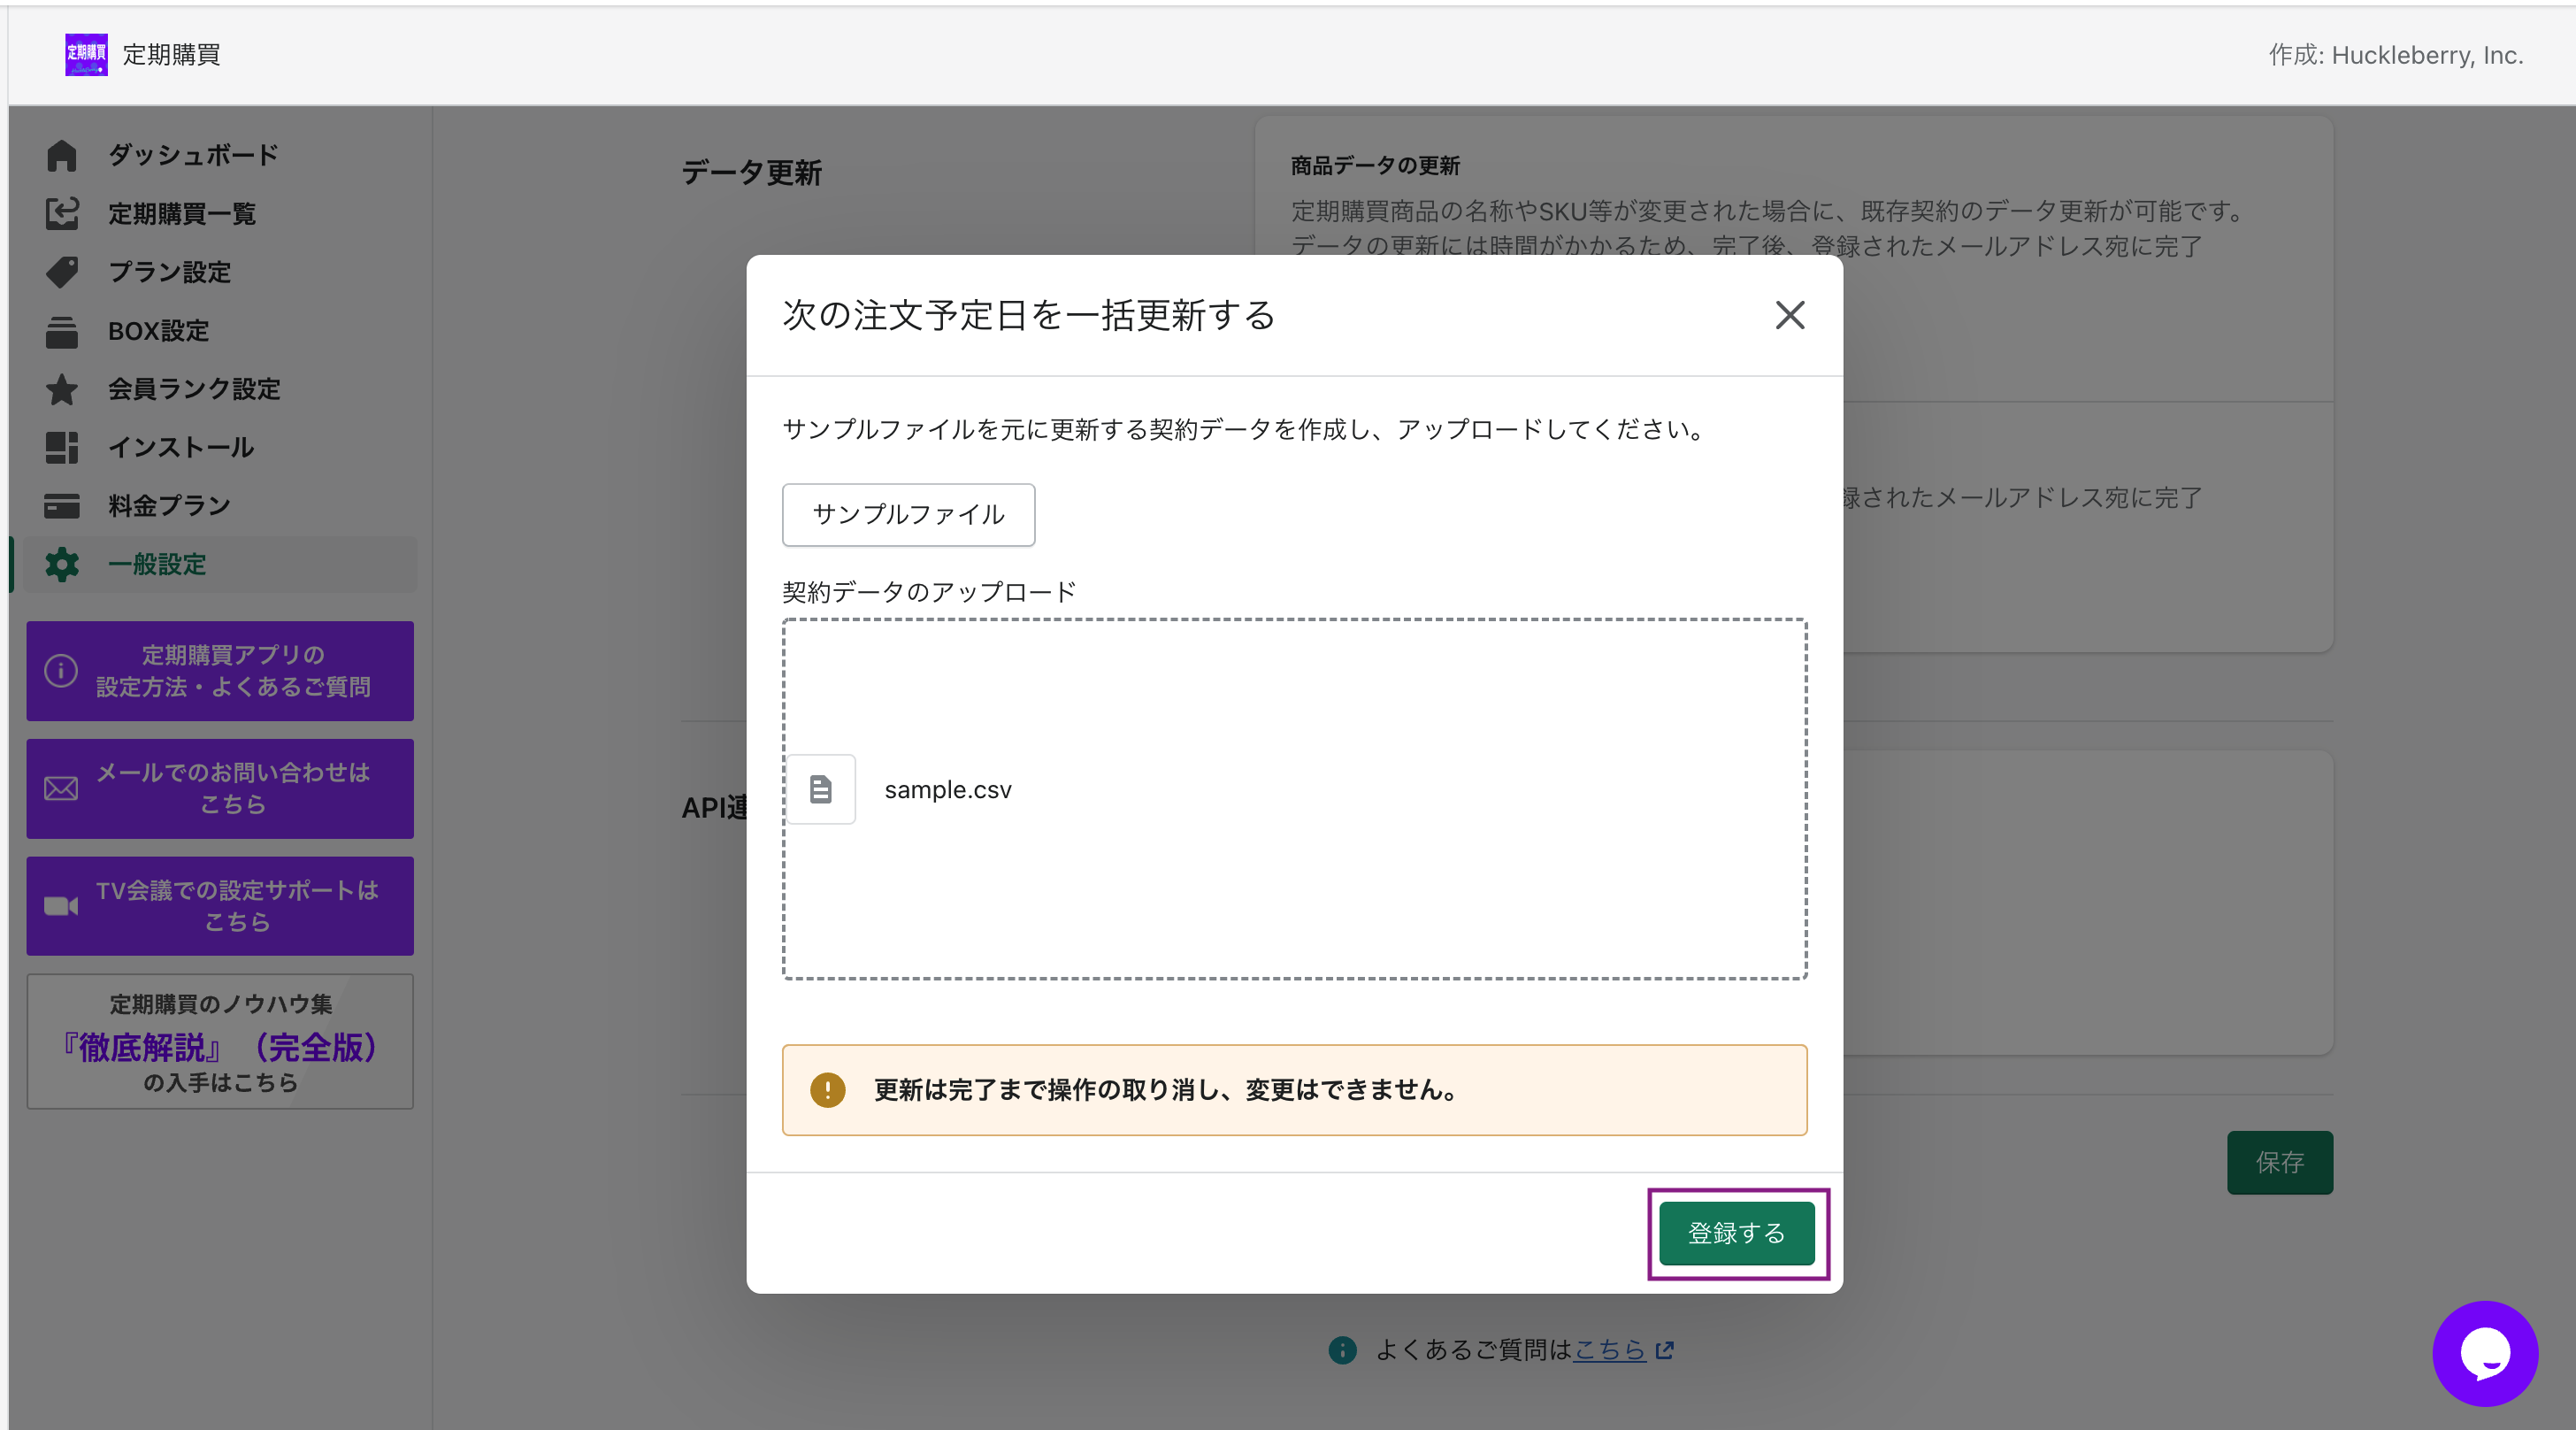Close the bulk update dialog
The width and height of the screenshot is (2576, 1430).
[1789, 315]
